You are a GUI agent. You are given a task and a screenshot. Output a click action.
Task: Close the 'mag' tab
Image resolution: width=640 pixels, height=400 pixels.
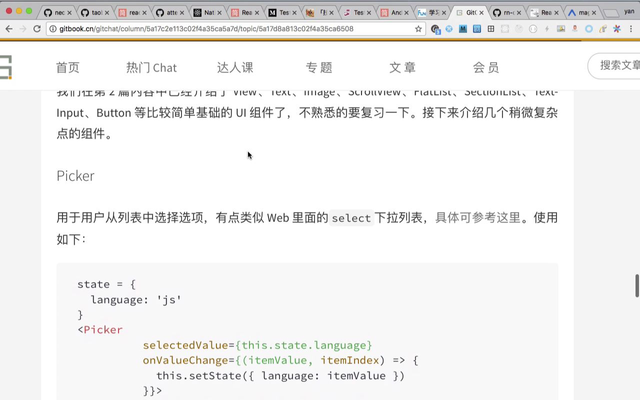pyautogui.click(x=594, y=12)
